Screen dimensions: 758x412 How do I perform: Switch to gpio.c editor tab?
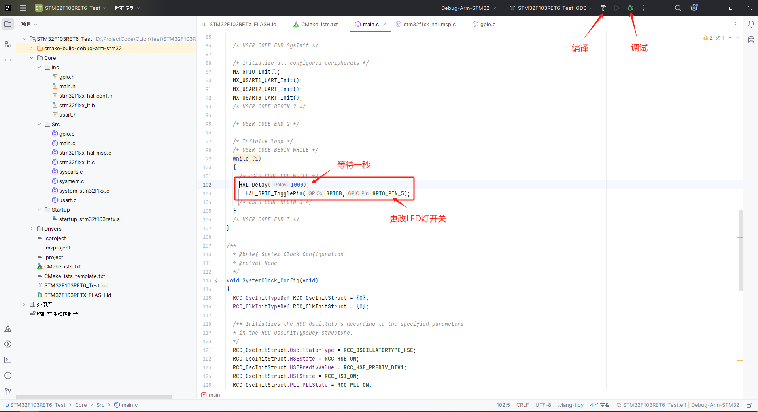coord(484,24)
